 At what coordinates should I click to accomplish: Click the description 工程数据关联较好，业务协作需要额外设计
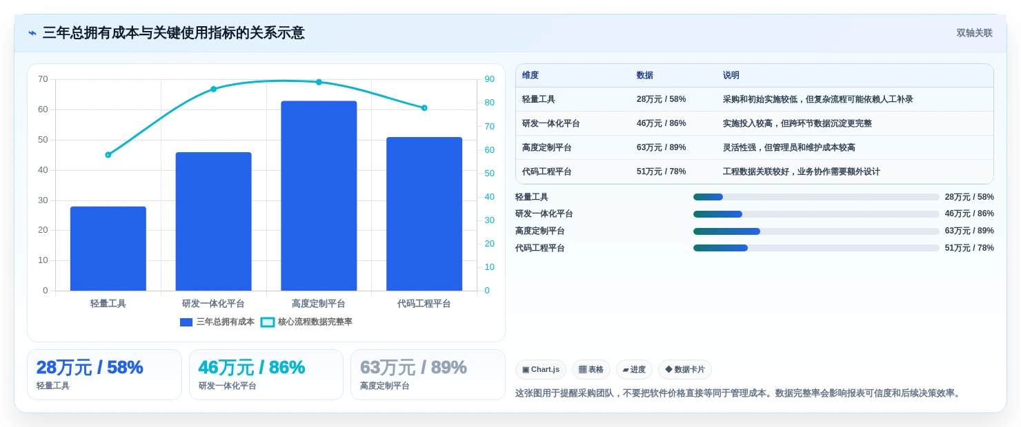[x=802, y=171]
